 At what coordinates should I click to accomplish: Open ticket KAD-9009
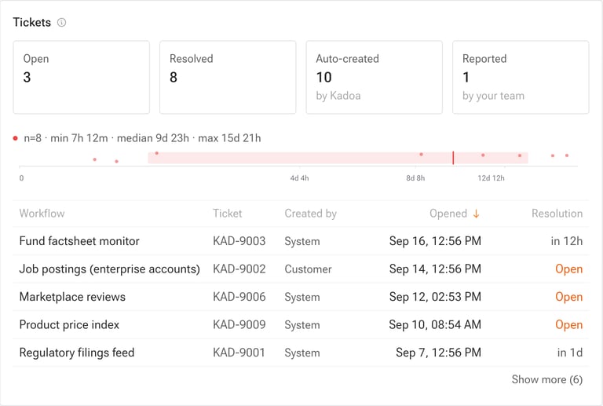(x=239, y=325)
